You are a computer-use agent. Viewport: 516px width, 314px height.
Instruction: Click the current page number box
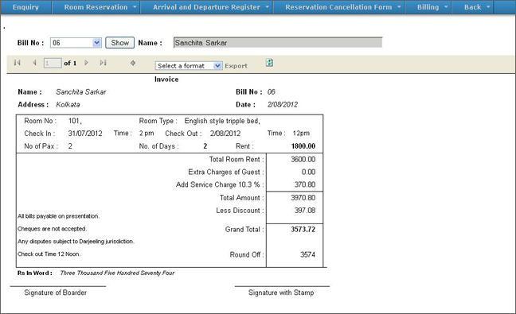[53, 63]
